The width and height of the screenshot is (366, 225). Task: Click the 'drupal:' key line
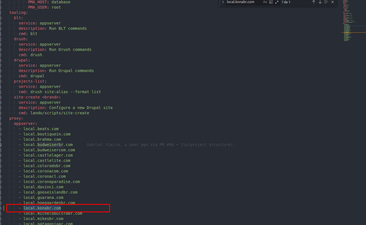click(x=22, y=60)
